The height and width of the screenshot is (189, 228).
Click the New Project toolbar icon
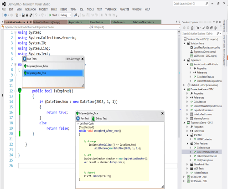point(17,15)
